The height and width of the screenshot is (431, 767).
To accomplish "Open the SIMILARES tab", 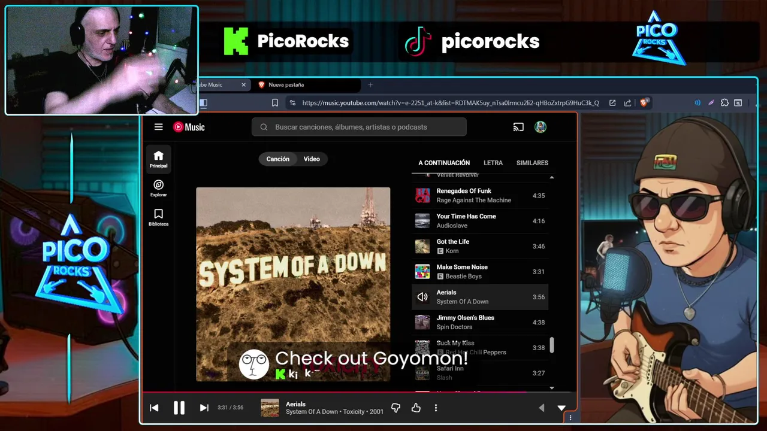I will tap(532, 163).
